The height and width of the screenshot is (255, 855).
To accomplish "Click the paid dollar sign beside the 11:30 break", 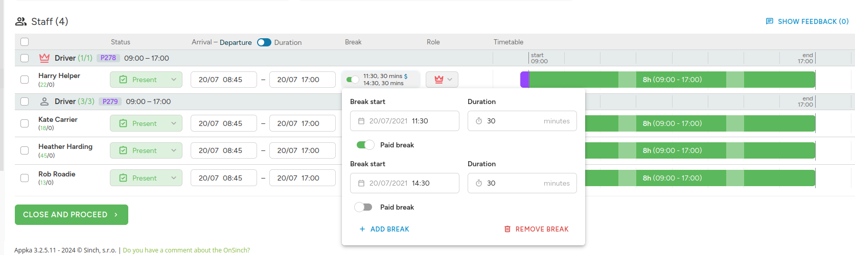I will [406, 76].
